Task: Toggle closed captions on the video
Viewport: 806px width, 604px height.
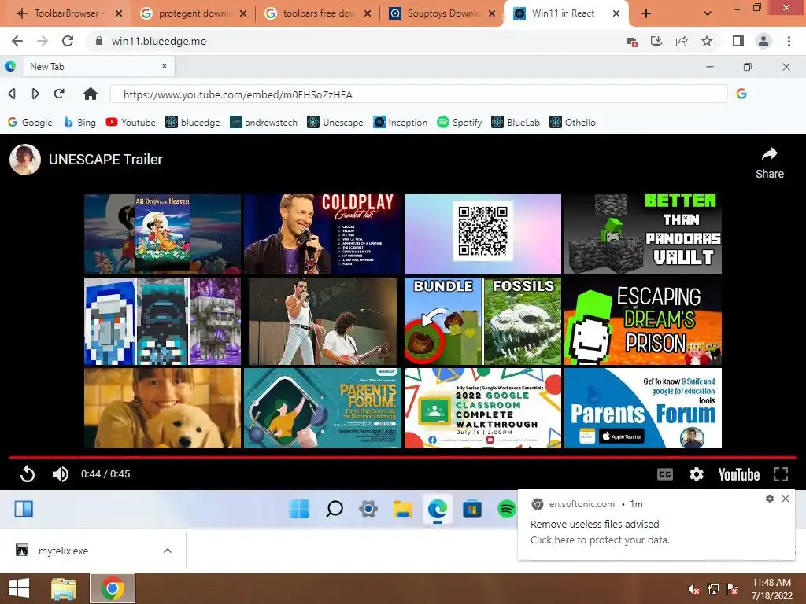Action: coord(665,474)
